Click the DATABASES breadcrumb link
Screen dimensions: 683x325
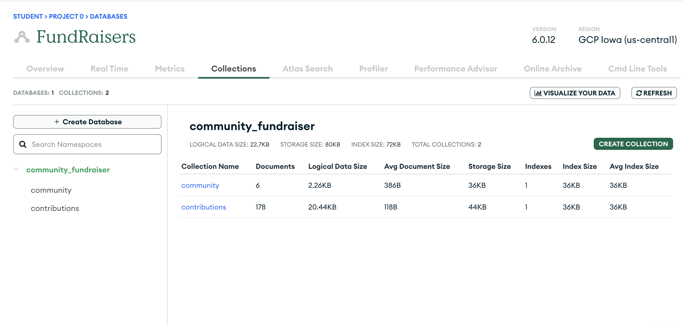pos(109,16)
